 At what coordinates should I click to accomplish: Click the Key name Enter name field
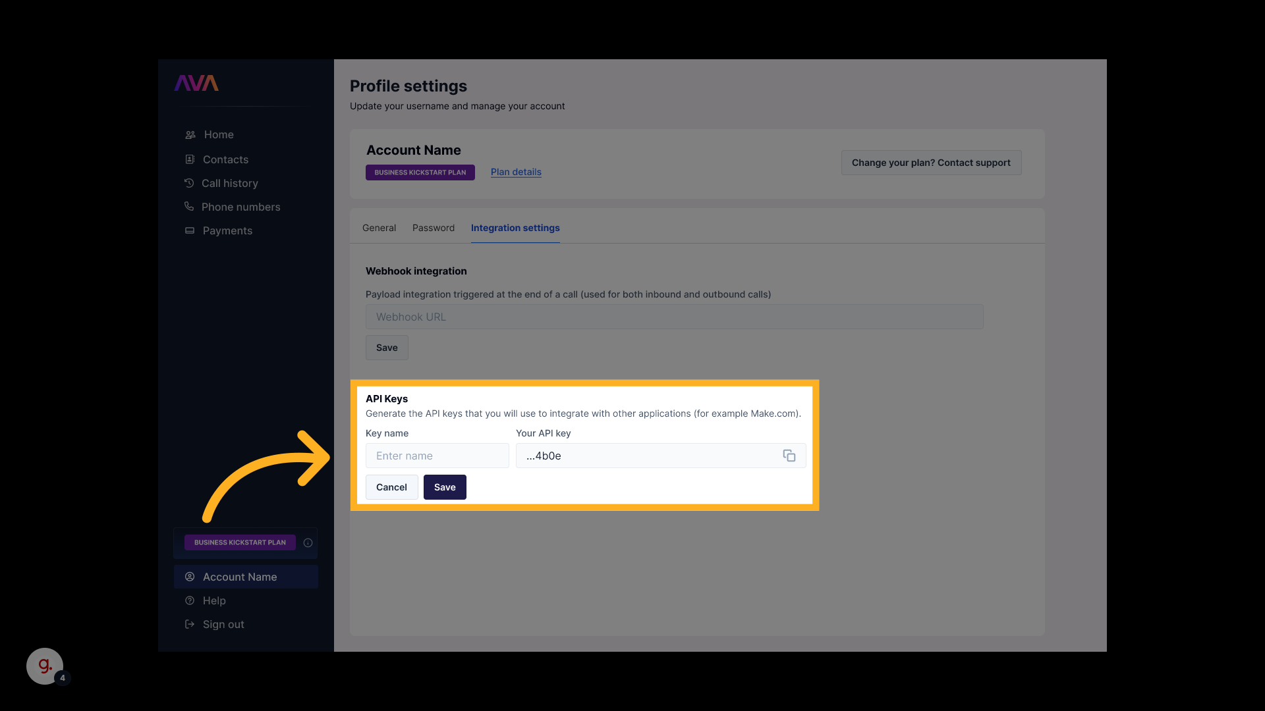436,456
